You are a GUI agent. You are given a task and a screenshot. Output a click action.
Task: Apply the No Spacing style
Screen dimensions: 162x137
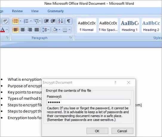tap(108, 25)
